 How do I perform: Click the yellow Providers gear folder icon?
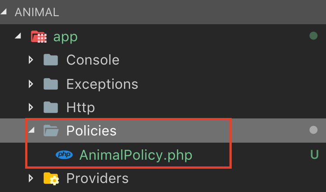[51, 179]
